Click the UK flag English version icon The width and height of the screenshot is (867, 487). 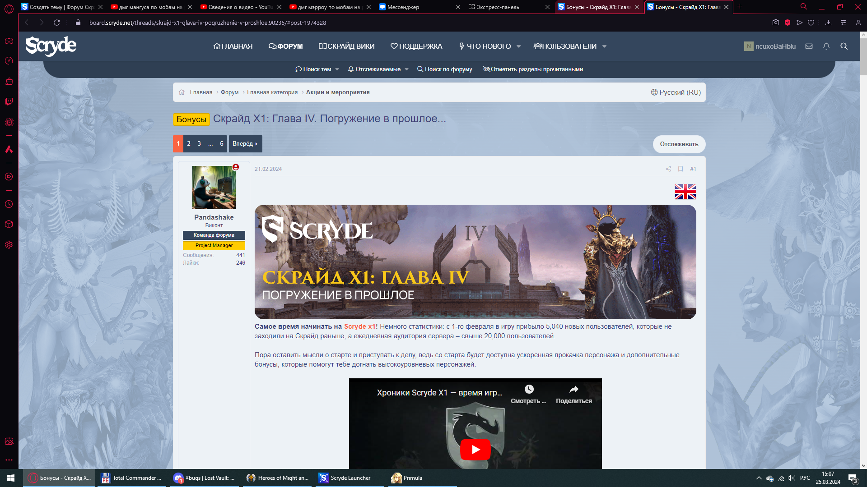(x=685, y=192)
